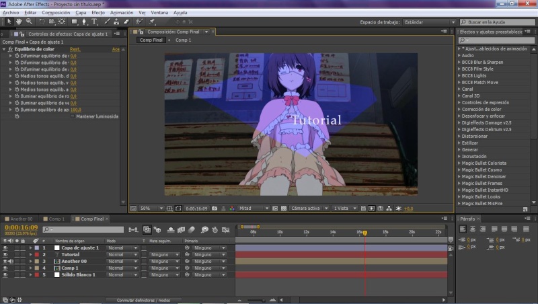Toggle mask and shape path visibility
Screen dimensions: 538x304
coord(178,208)
